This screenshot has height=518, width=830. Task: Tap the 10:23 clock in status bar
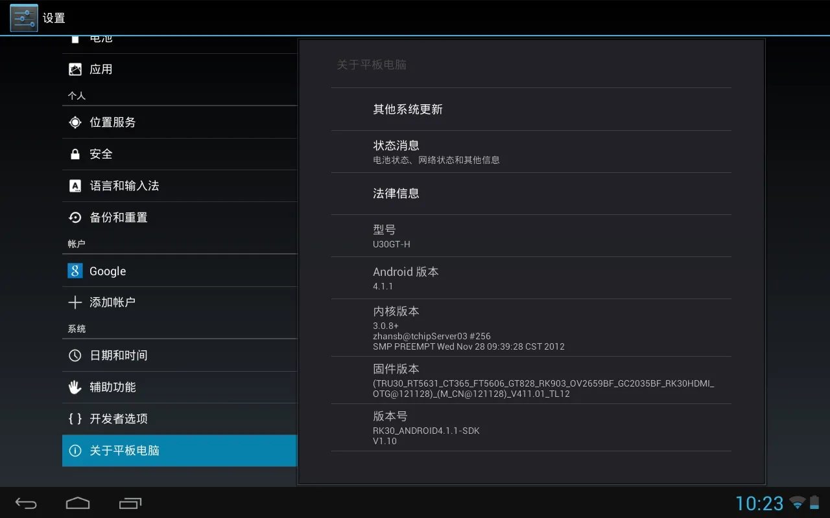click(759, 503)
